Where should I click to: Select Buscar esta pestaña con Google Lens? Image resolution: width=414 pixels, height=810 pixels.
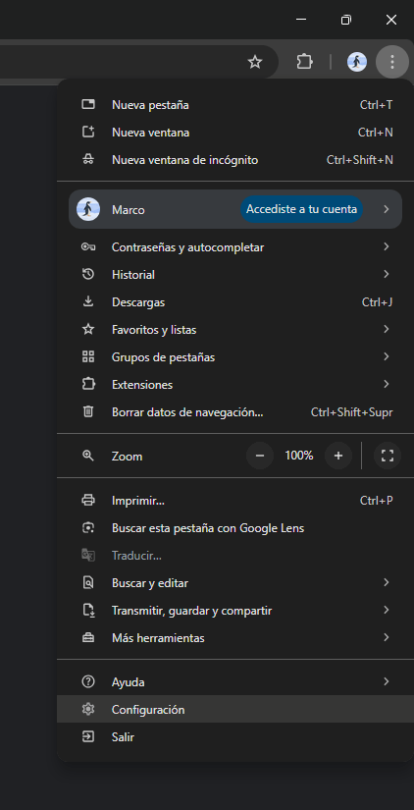pos(234,528)
